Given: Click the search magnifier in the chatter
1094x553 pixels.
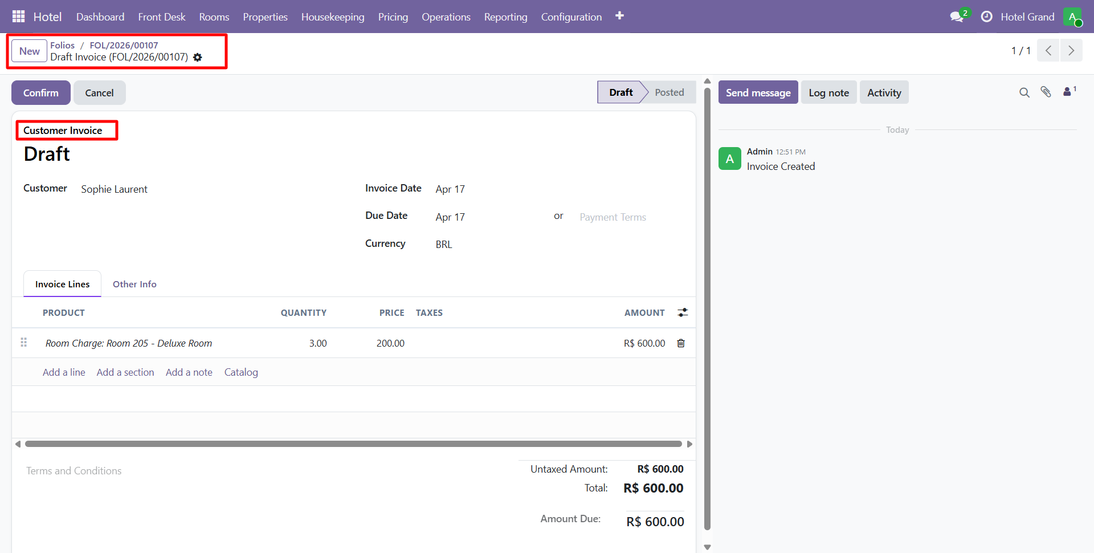Looking at the screenshot, I should click(1024, 92).
